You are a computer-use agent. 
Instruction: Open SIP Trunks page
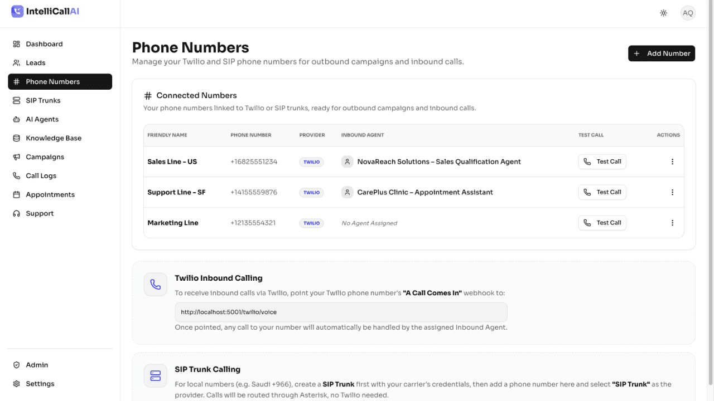point(60,101)
